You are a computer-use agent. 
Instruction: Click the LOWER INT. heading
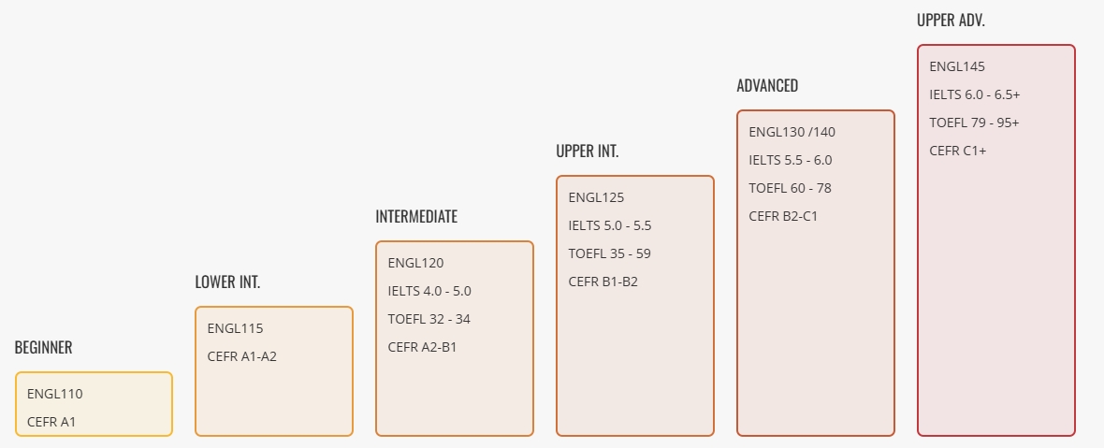(227, 282)
